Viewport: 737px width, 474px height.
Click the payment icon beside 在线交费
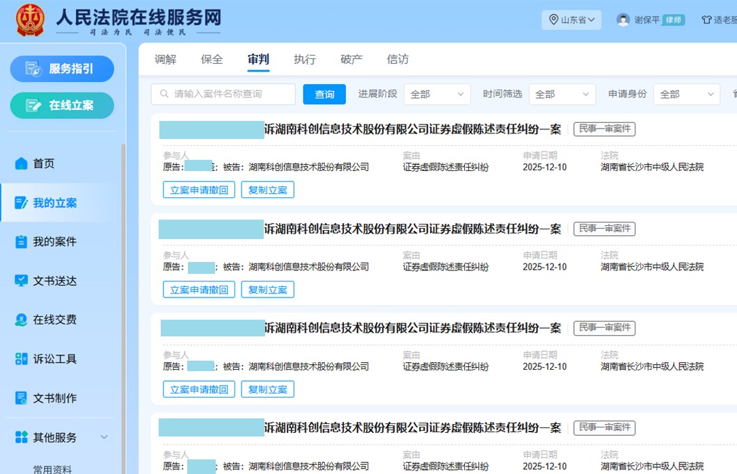[x=21, y=320]
